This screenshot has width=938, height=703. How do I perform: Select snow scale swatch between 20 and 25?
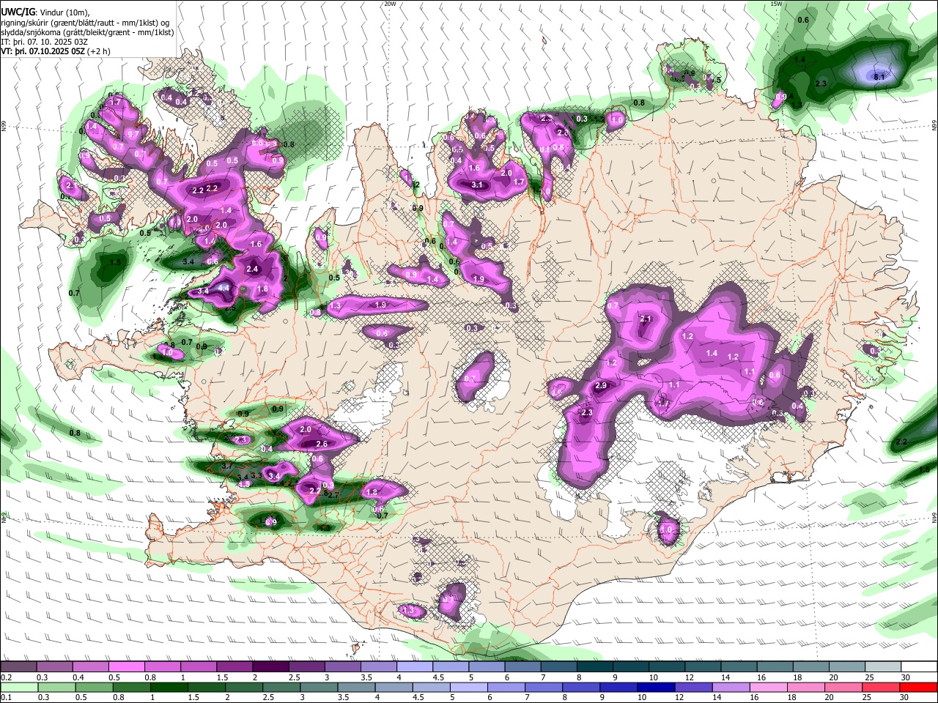coord(848,667)
